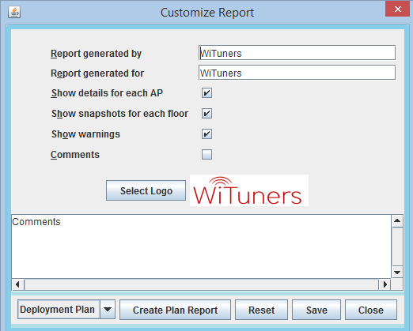413x331 pixels.
Task: Click the Reset button
Action: [x=261, y=310]
